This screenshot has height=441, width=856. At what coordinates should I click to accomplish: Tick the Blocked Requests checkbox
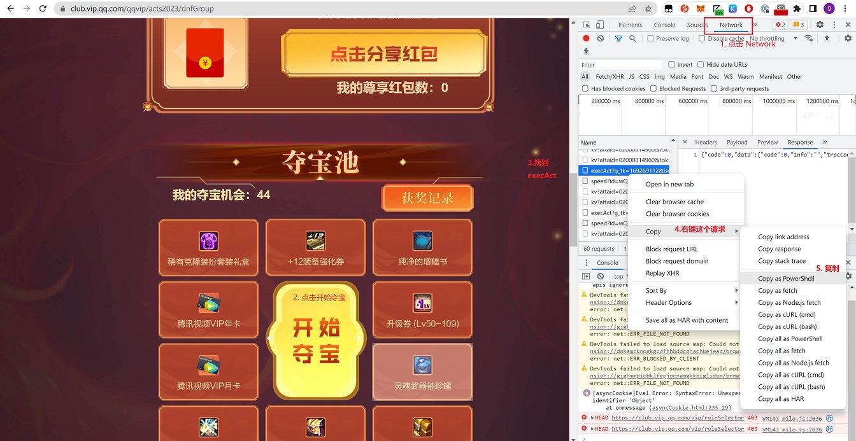coord(653,88)
